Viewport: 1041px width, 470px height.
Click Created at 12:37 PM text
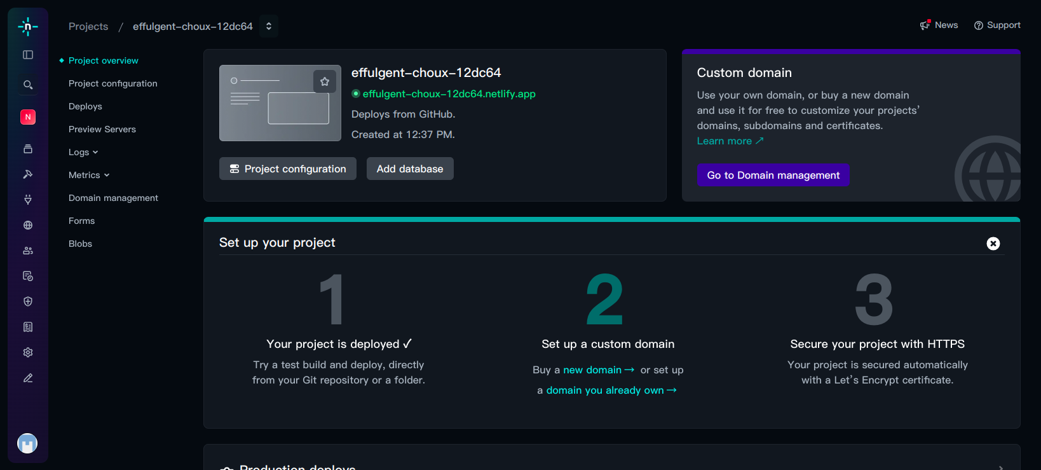(403, 135)
